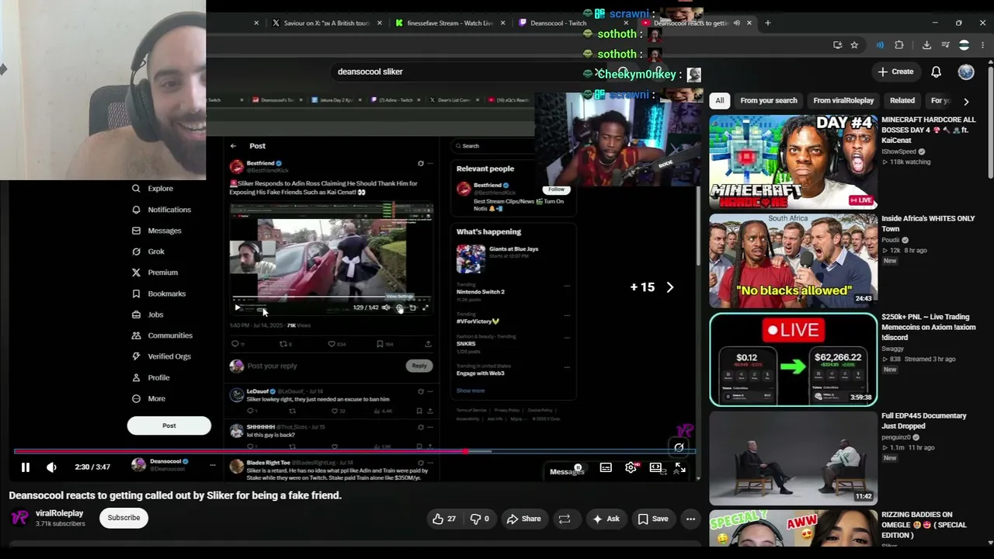This screenshot has width=994, height=559.
Task: Enter fullscreen on the YouTube player
Action: (x=680, y=467)
